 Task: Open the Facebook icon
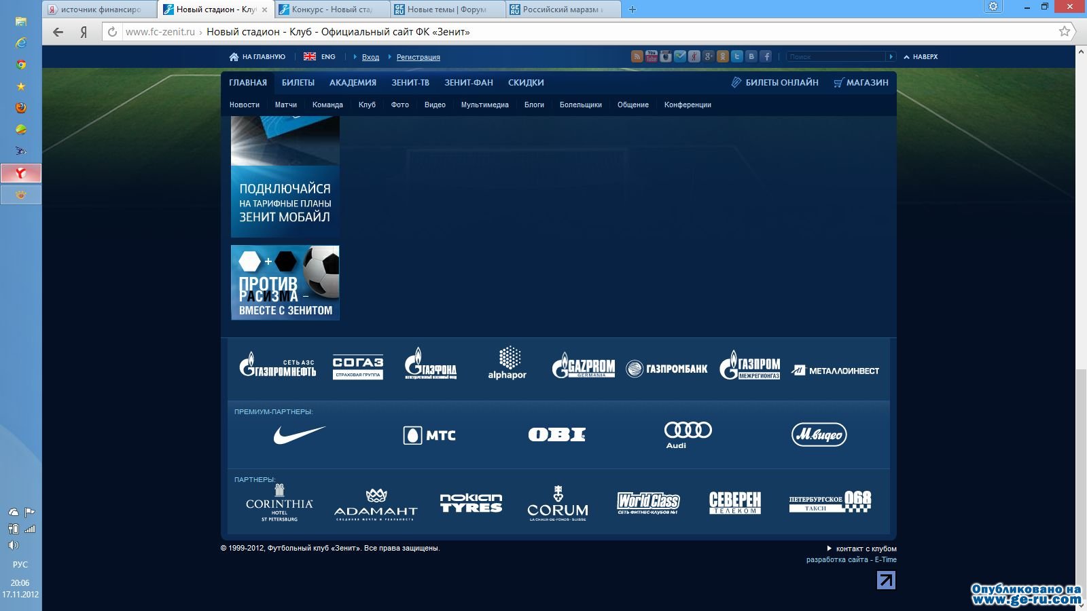pos(766,56)
